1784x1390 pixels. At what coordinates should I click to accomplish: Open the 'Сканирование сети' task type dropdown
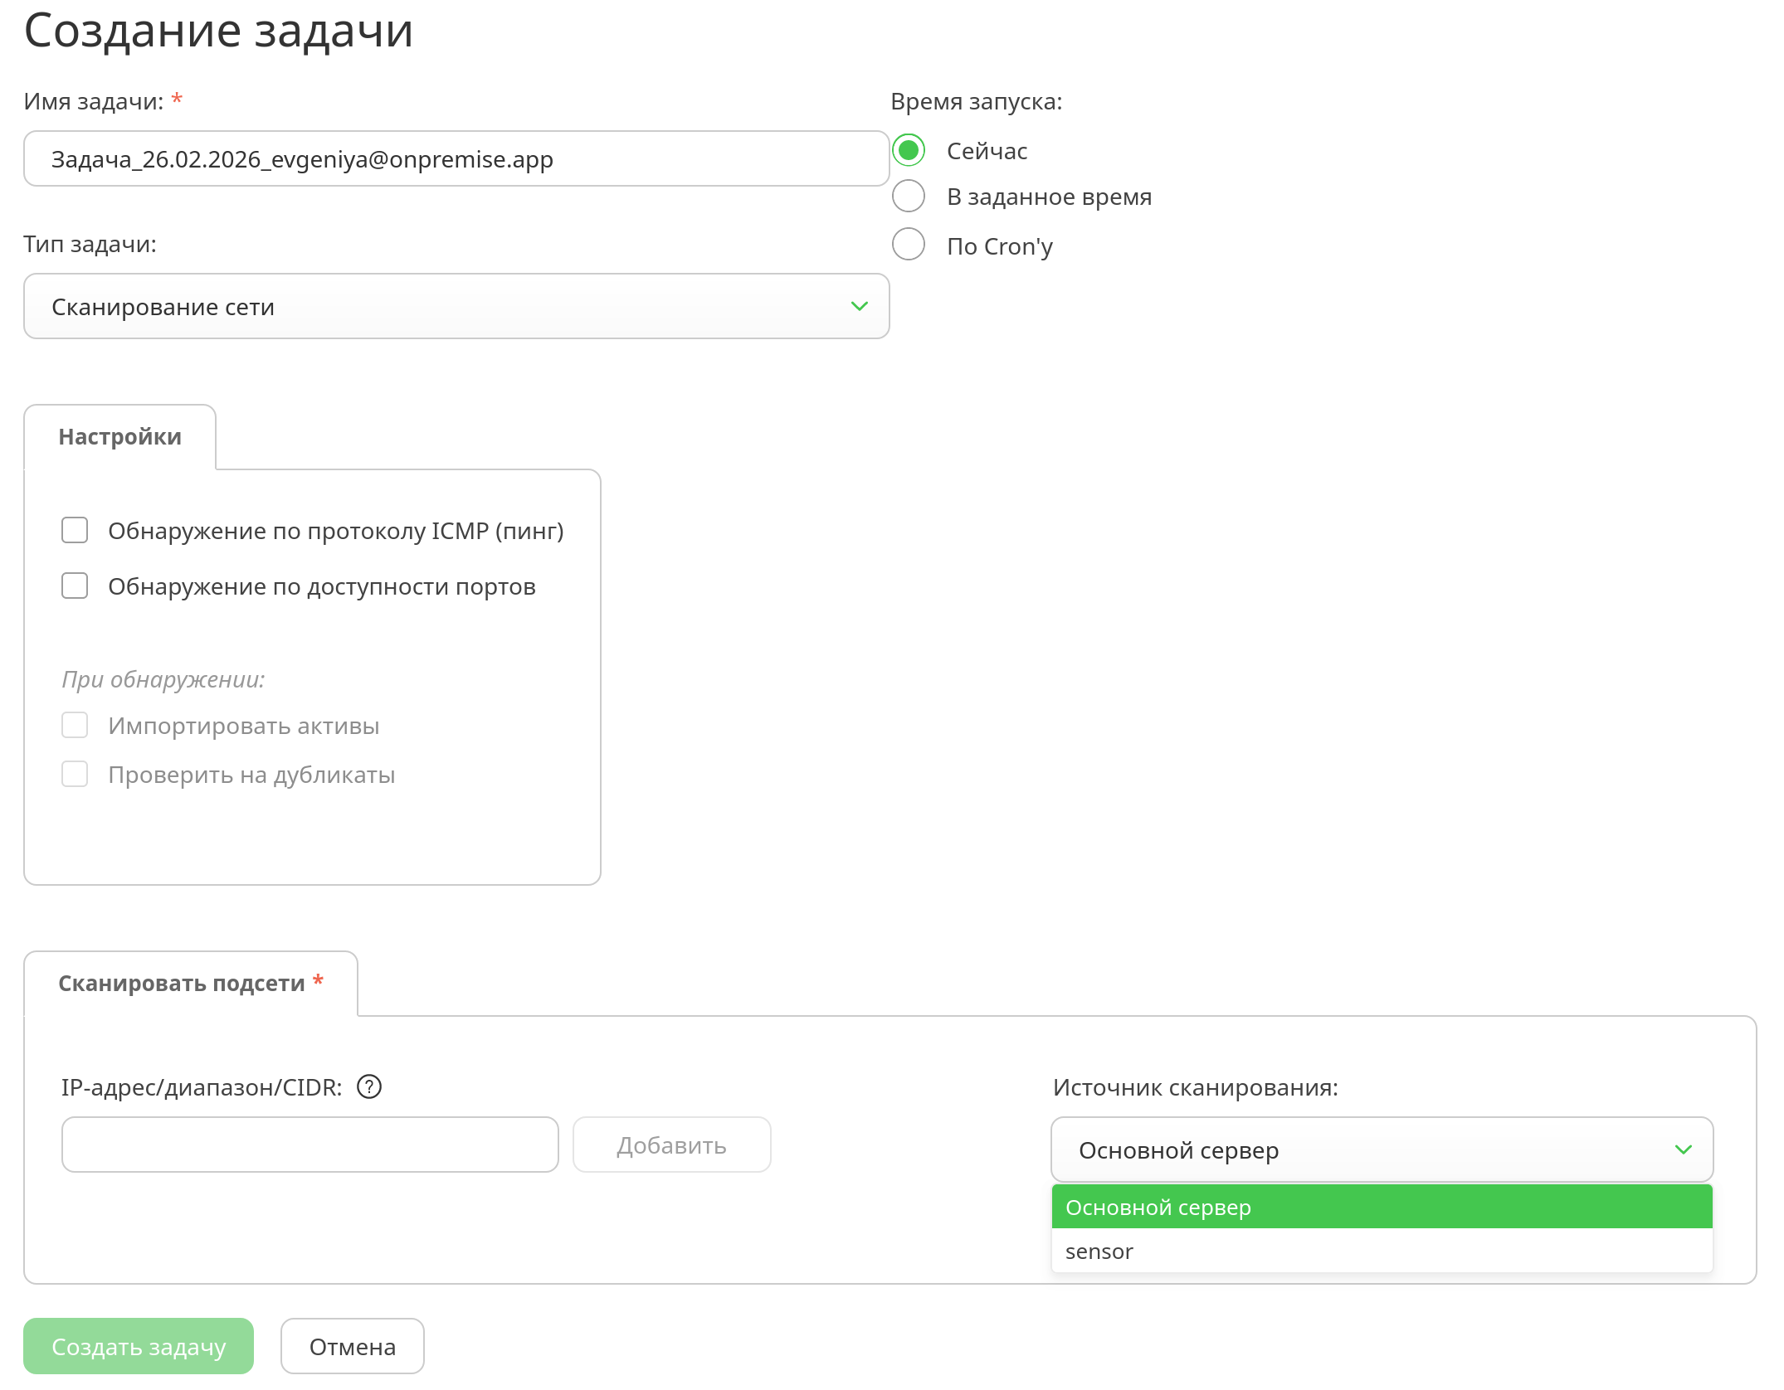coord(455,306)
